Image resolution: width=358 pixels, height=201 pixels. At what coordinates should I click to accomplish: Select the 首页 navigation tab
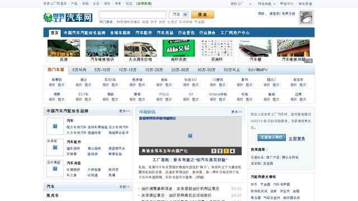point(55,33)
